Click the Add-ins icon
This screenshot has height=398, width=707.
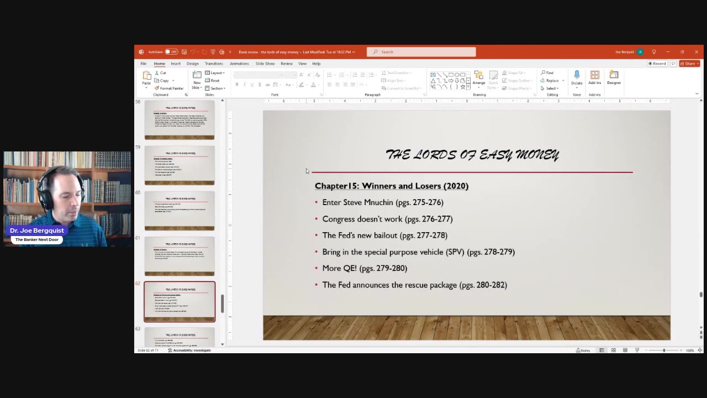[595, 75]
